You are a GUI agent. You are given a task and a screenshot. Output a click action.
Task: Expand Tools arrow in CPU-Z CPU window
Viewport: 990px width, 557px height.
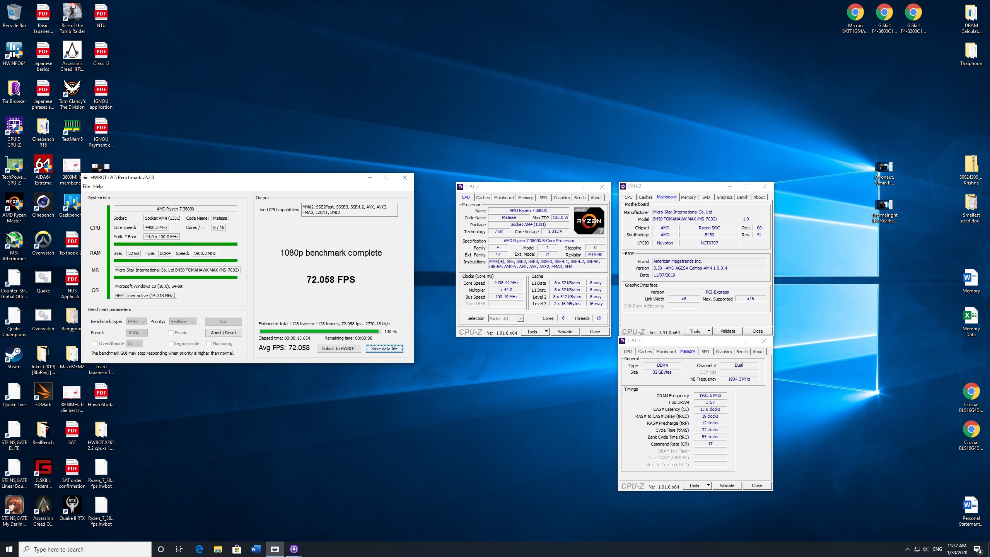[x=546, y=331]
